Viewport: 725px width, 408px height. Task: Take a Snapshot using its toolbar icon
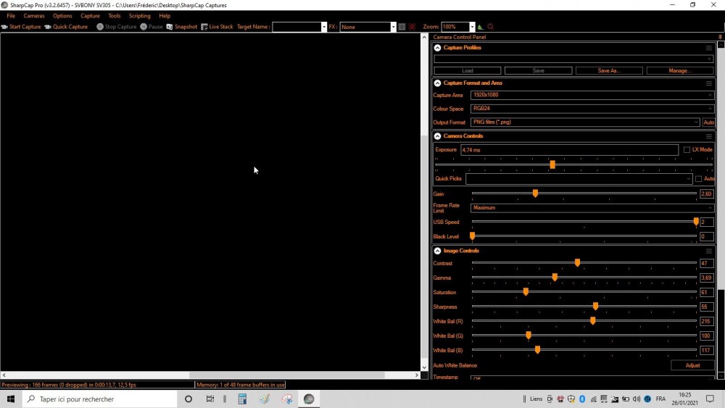[x=170, y=27]
